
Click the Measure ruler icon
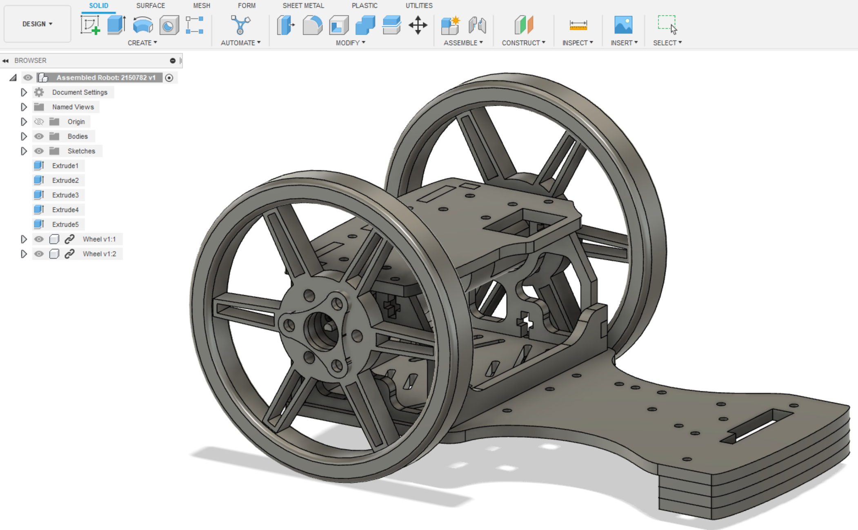[x=578, y=25]
